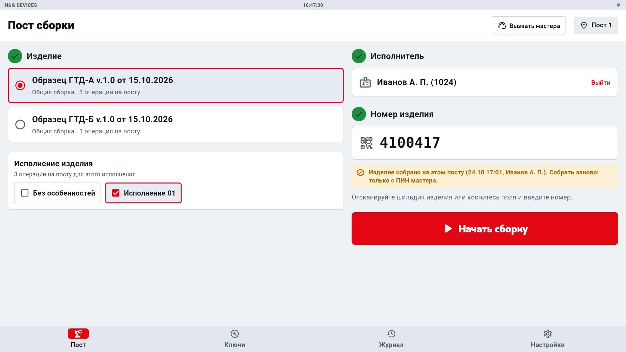Image resolution: width=626 pixels, height=352 pixels.
Task: Click 'Общая сборка · 3 операции на посту' text
Action: pos(86,92)
